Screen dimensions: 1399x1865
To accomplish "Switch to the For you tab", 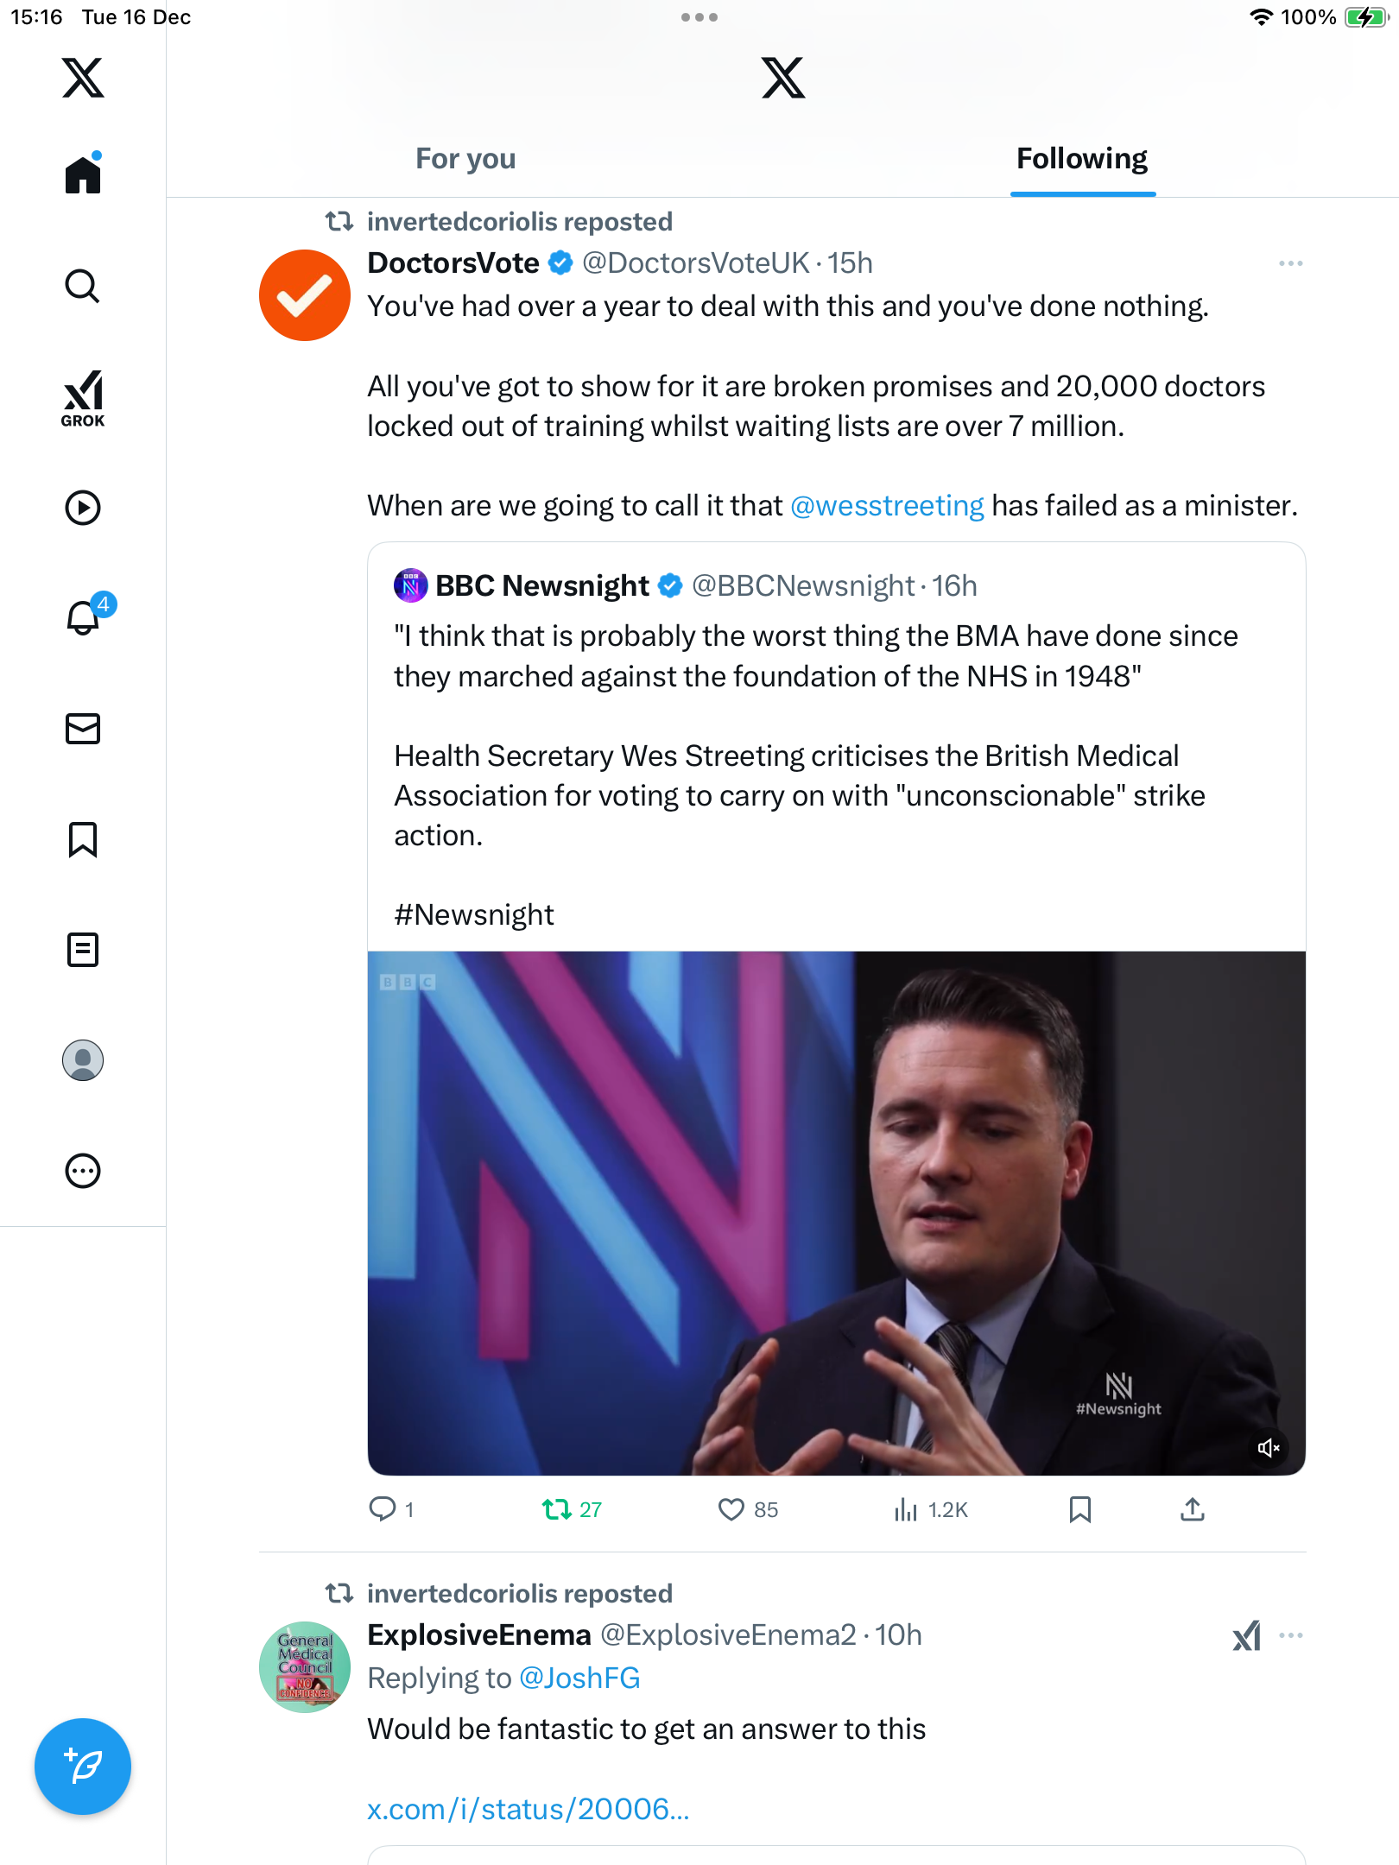I will click(465, 159).
